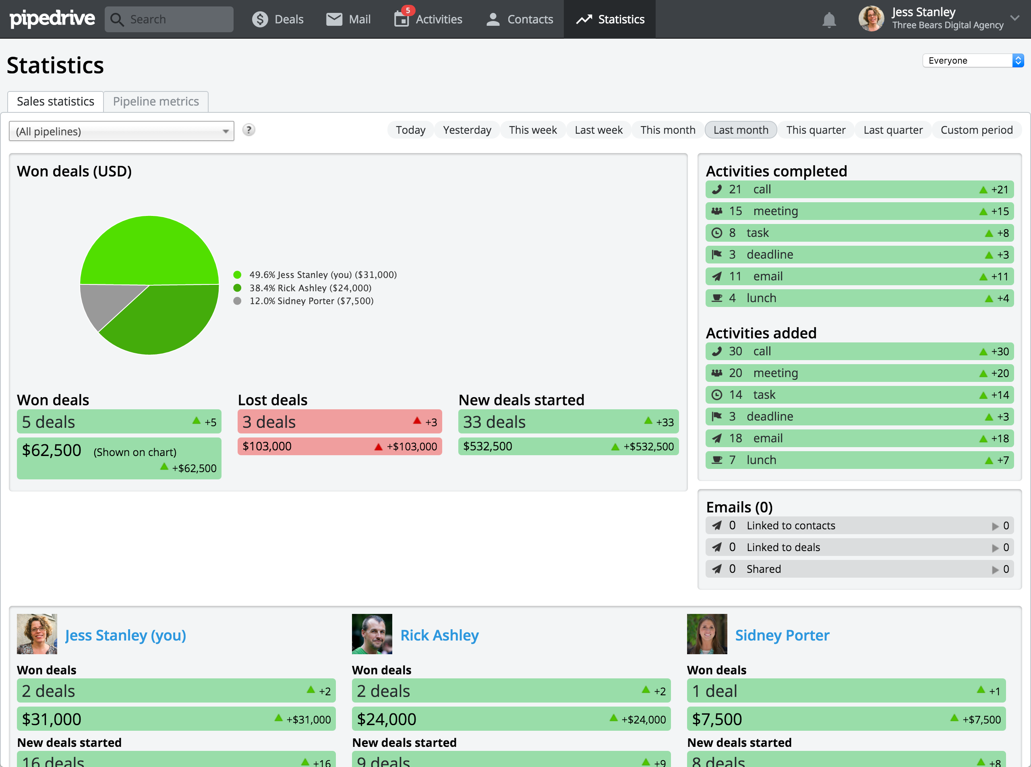1031x767 pixels.
Task: Click the Mail navigation icon
Action: [332, 18]
